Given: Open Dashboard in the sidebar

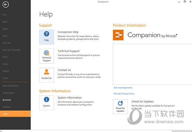Looking at the screenshot, I should (8, 93).
